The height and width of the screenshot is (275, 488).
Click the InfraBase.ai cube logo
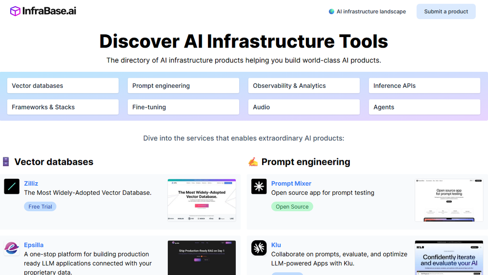tap(15, 11)
